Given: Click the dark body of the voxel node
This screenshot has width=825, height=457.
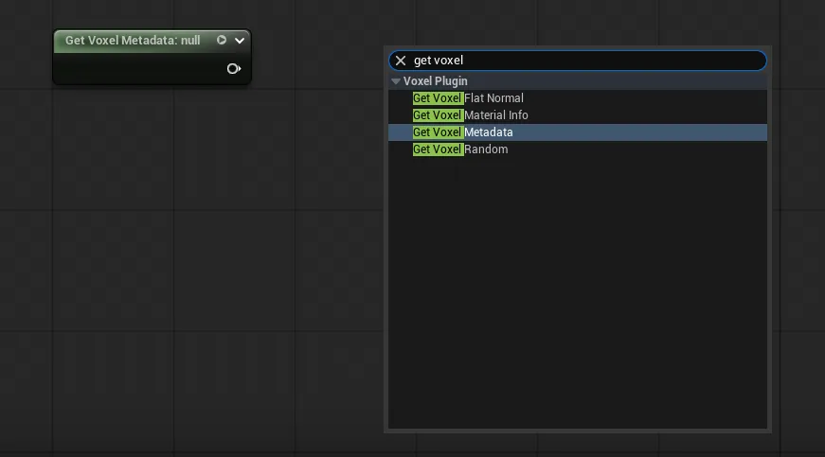Looking at the screenshot, I should tap(133, 69).
